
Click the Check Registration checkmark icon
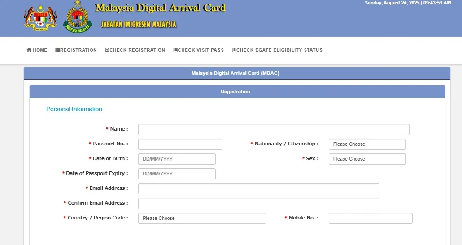click(x=107, y=50)
